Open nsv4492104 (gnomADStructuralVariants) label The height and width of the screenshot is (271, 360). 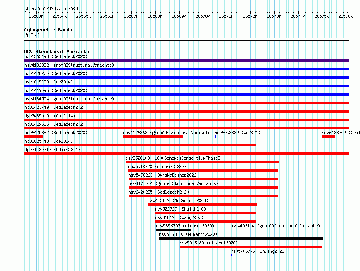(x=275, y=226)
